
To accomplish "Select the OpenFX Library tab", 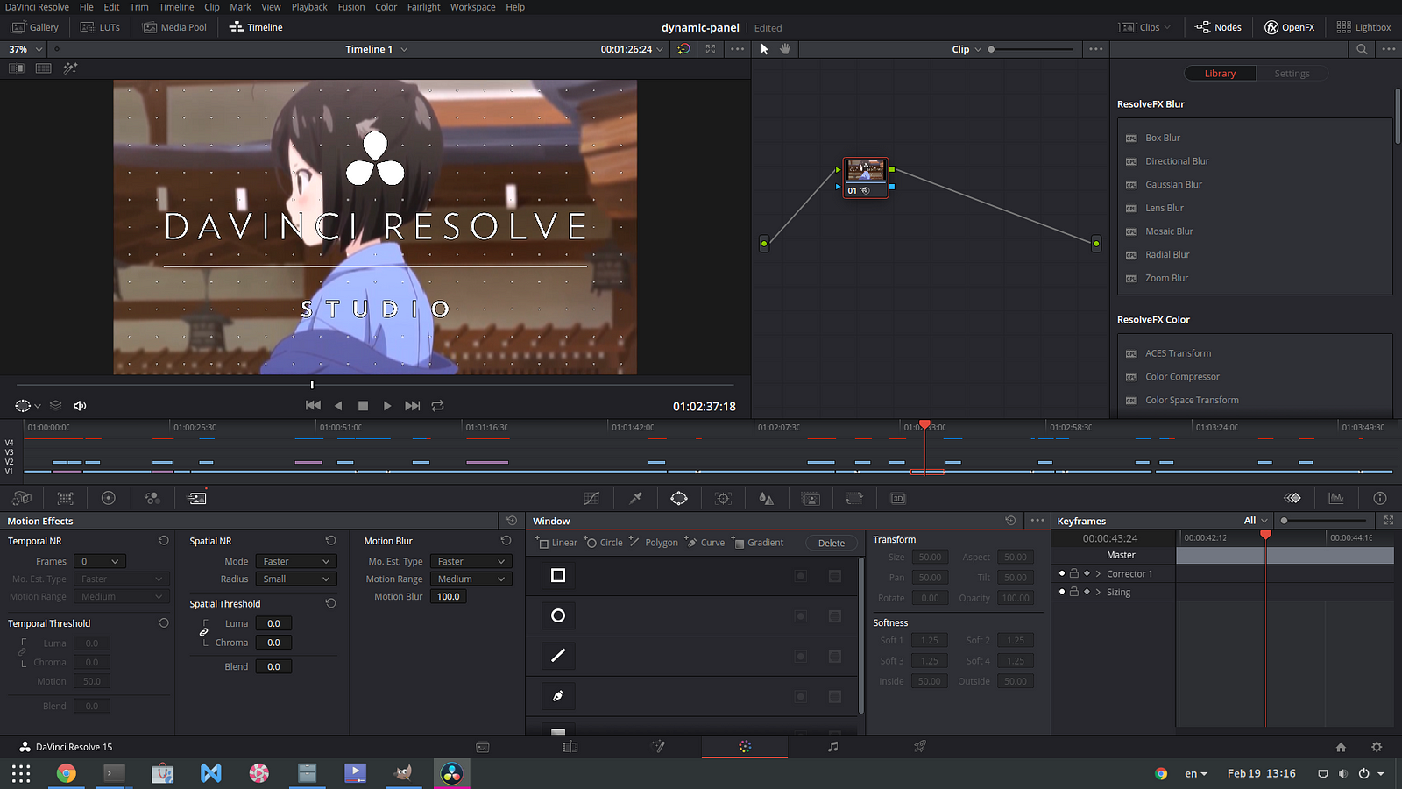I will tap(1220, 74).
